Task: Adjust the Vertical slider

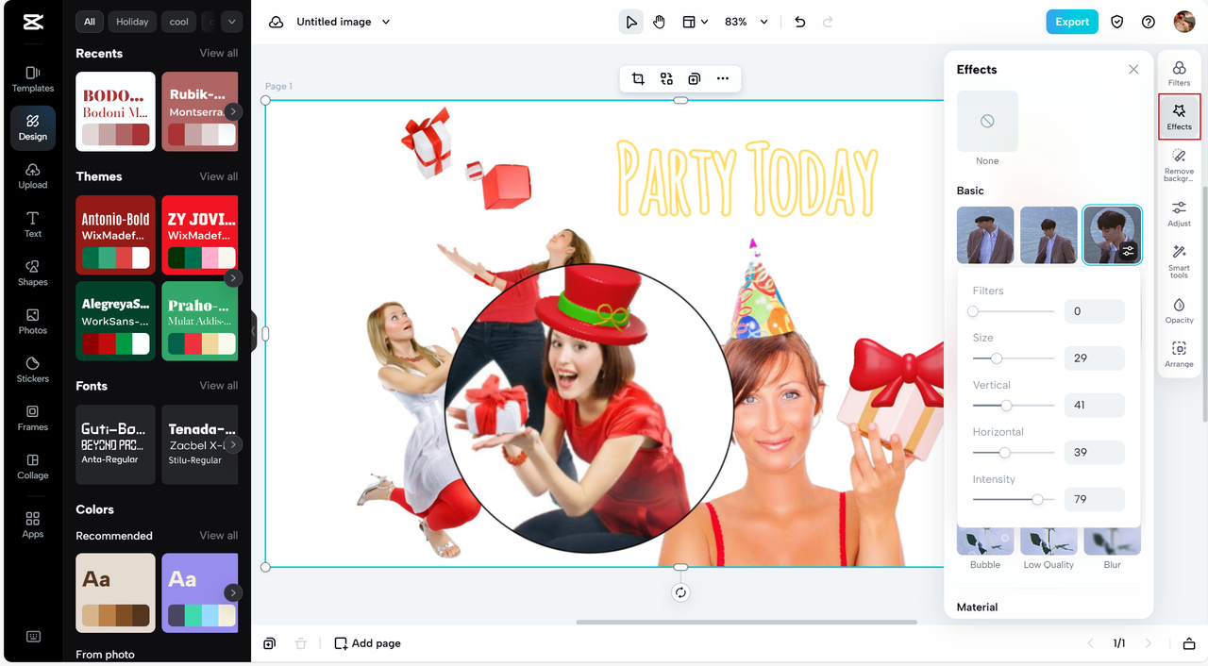Action: tap(1006, 405)
